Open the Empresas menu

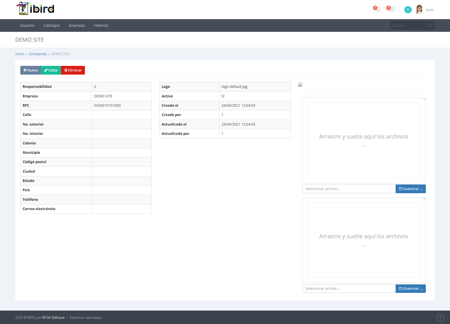[77, 25]
